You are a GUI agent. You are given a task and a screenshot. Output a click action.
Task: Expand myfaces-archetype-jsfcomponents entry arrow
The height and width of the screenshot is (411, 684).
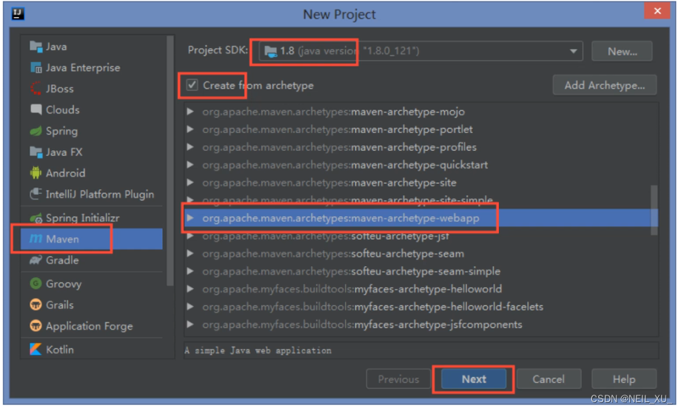[190, 325]
